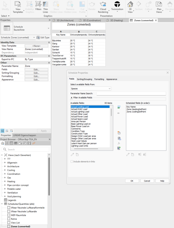The height and width of the screenshot is (228, 174).
Task: Switch to 3D (Heating) view tab
Action: coord(114,20)
